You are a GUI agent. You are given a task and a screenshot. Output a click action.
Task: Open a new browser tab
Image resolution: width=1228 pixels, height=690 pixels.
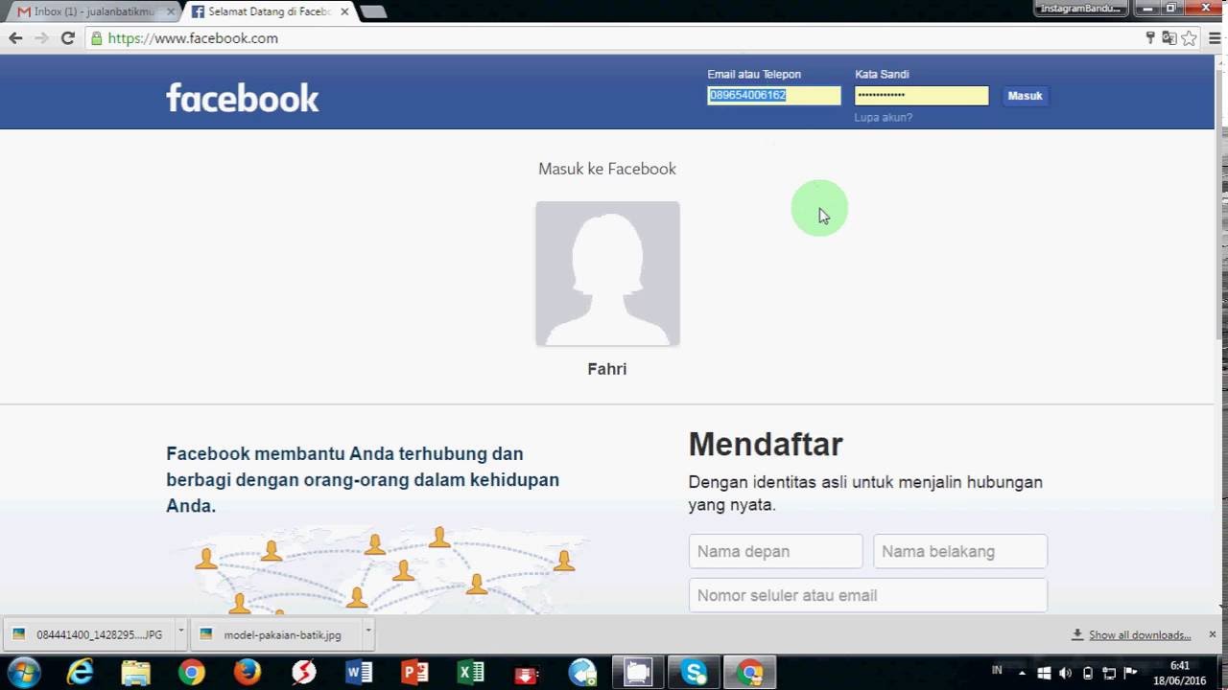point(373,11)
